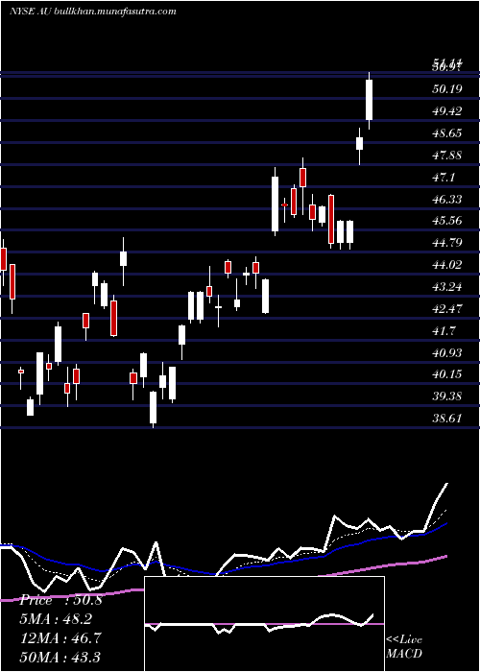The image size is (480, 672).
Task: Click the 39.38 price label
Action: pos(447,396)
